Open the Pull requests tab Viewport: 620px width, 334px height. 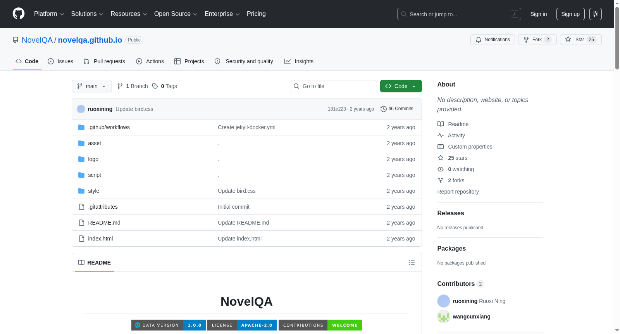(x=104, y=61)
